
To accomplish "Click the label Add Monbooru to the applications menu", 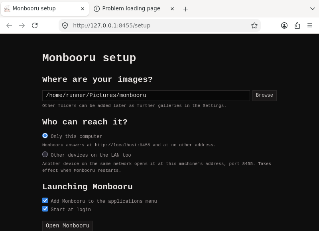I will coord(104,201).
